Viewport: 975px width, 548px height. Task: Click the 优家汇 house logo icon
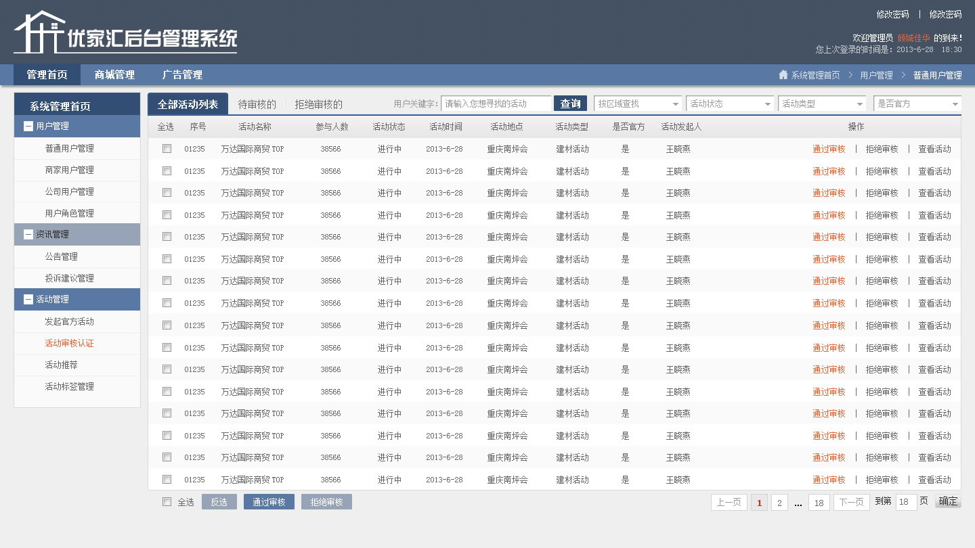[40, 32]
